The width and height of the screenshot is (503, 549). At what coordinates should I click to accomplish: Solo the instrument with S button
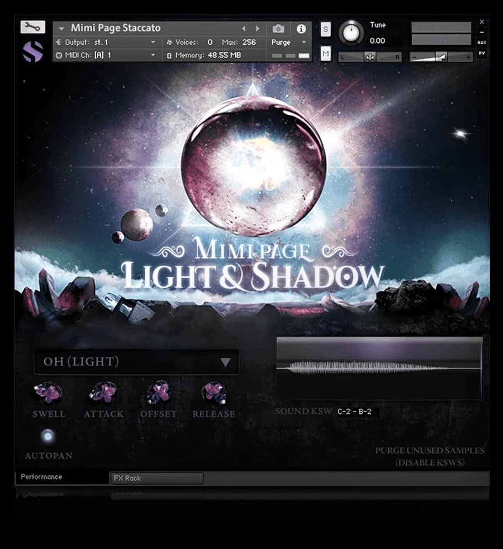tap(326, 30)
